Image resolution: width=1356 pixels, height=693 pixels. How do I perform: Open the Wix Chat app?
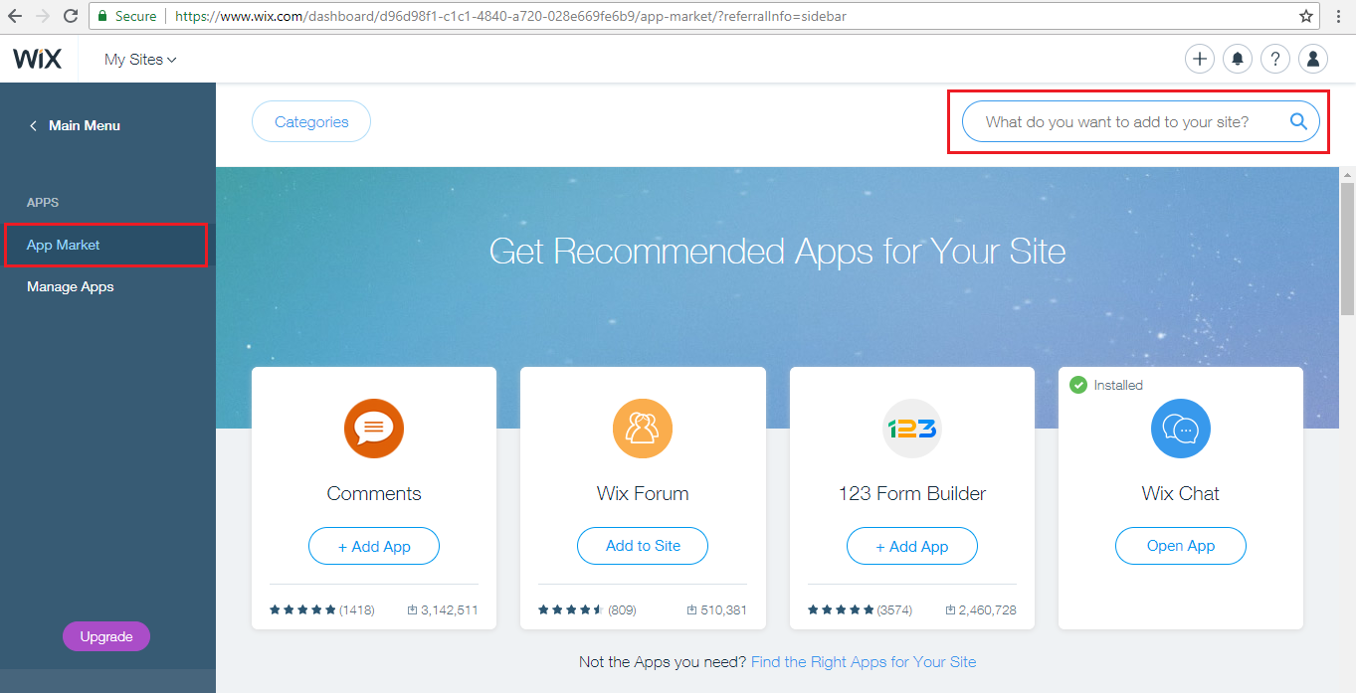pyautogui.click(x=1181, y=546)
